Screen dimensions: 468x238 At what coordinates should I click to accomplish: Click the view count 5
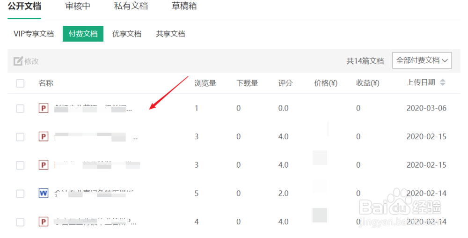click(197, 193)
